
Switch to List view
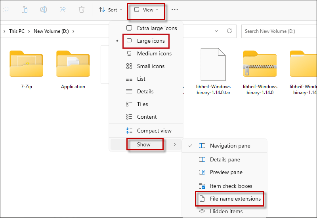146,79
